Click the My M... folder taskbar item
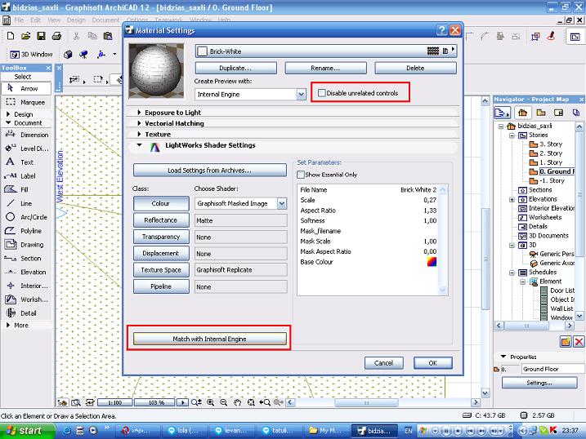Screen dimensions: 586x439 (x=326, y=431)
